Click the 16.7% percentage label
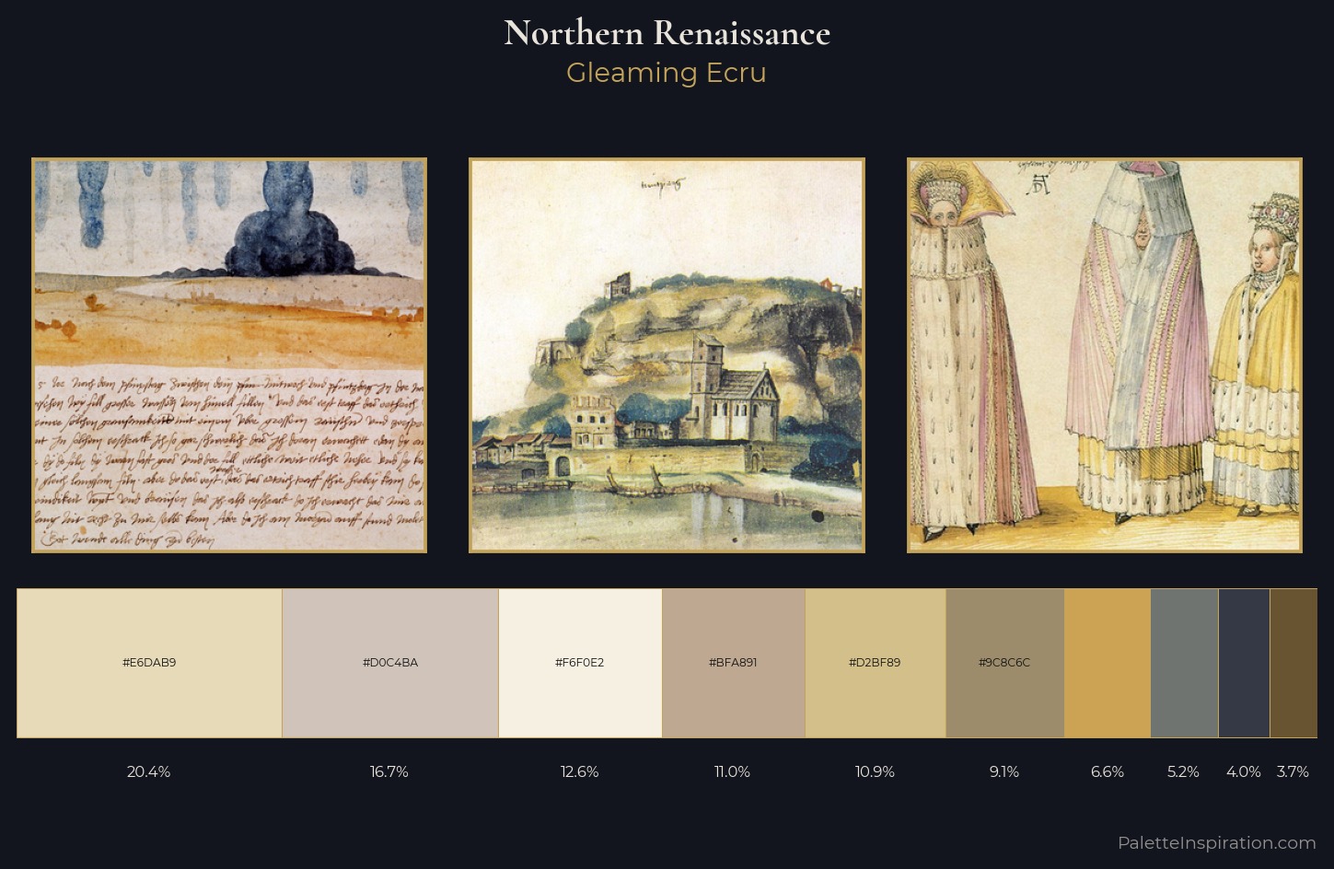Screen dimensions: 1334x869 pyautogui.click(x=389, y=771)
